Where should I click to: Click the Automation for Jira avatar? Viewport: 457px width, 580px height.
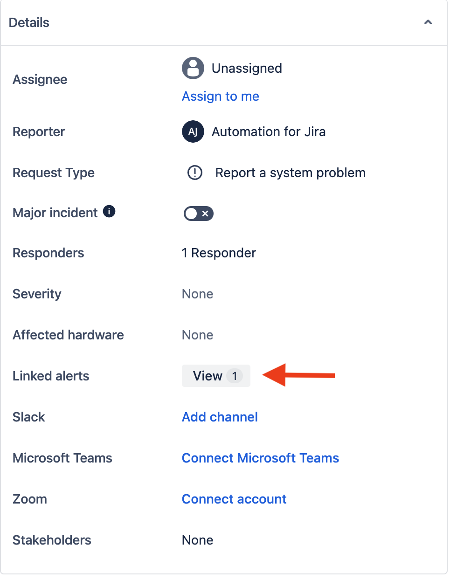(193, 131)
